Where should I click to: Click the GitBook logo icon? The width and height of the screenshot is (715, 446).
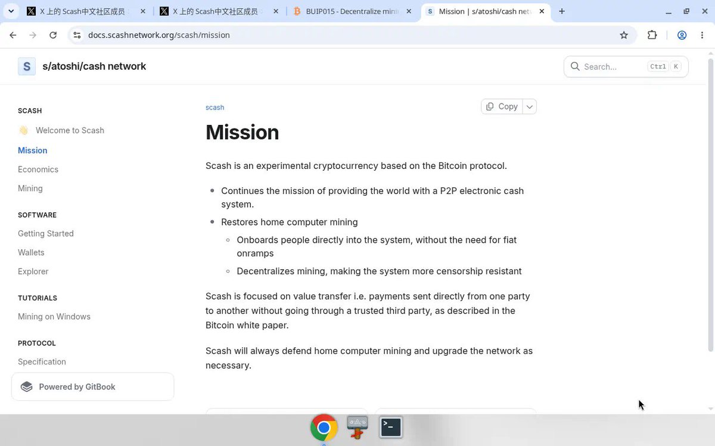(26, 387)
